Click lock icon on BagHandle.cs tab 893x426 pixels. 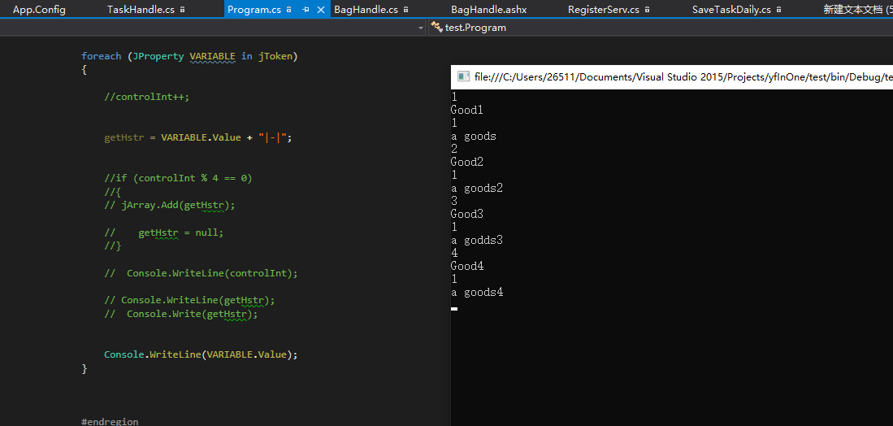click(406, 10)
